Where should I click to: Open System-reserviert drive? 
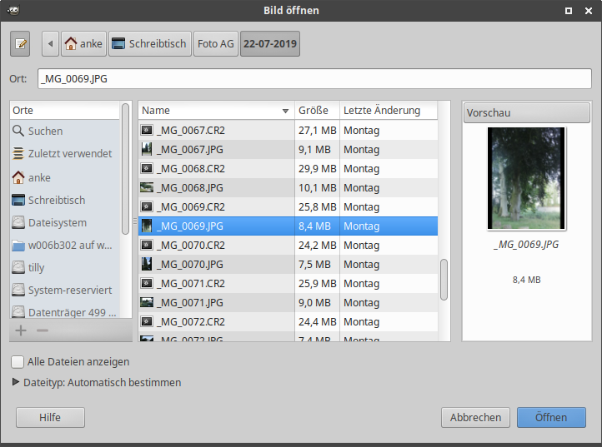[x=63, y=290]
